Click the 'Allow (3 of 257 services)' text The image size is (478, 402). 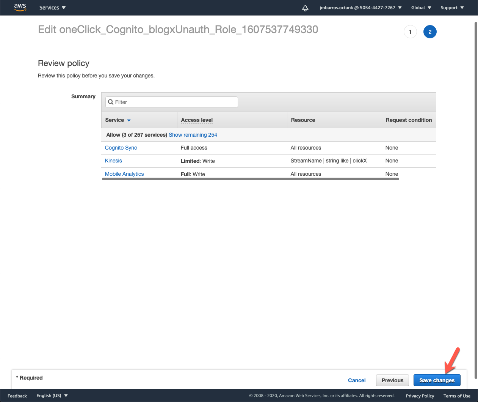pos(136,135)
